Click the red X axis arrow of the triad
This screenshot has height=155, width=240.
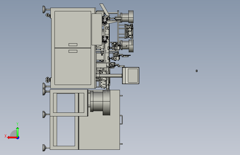click(12, 138)
